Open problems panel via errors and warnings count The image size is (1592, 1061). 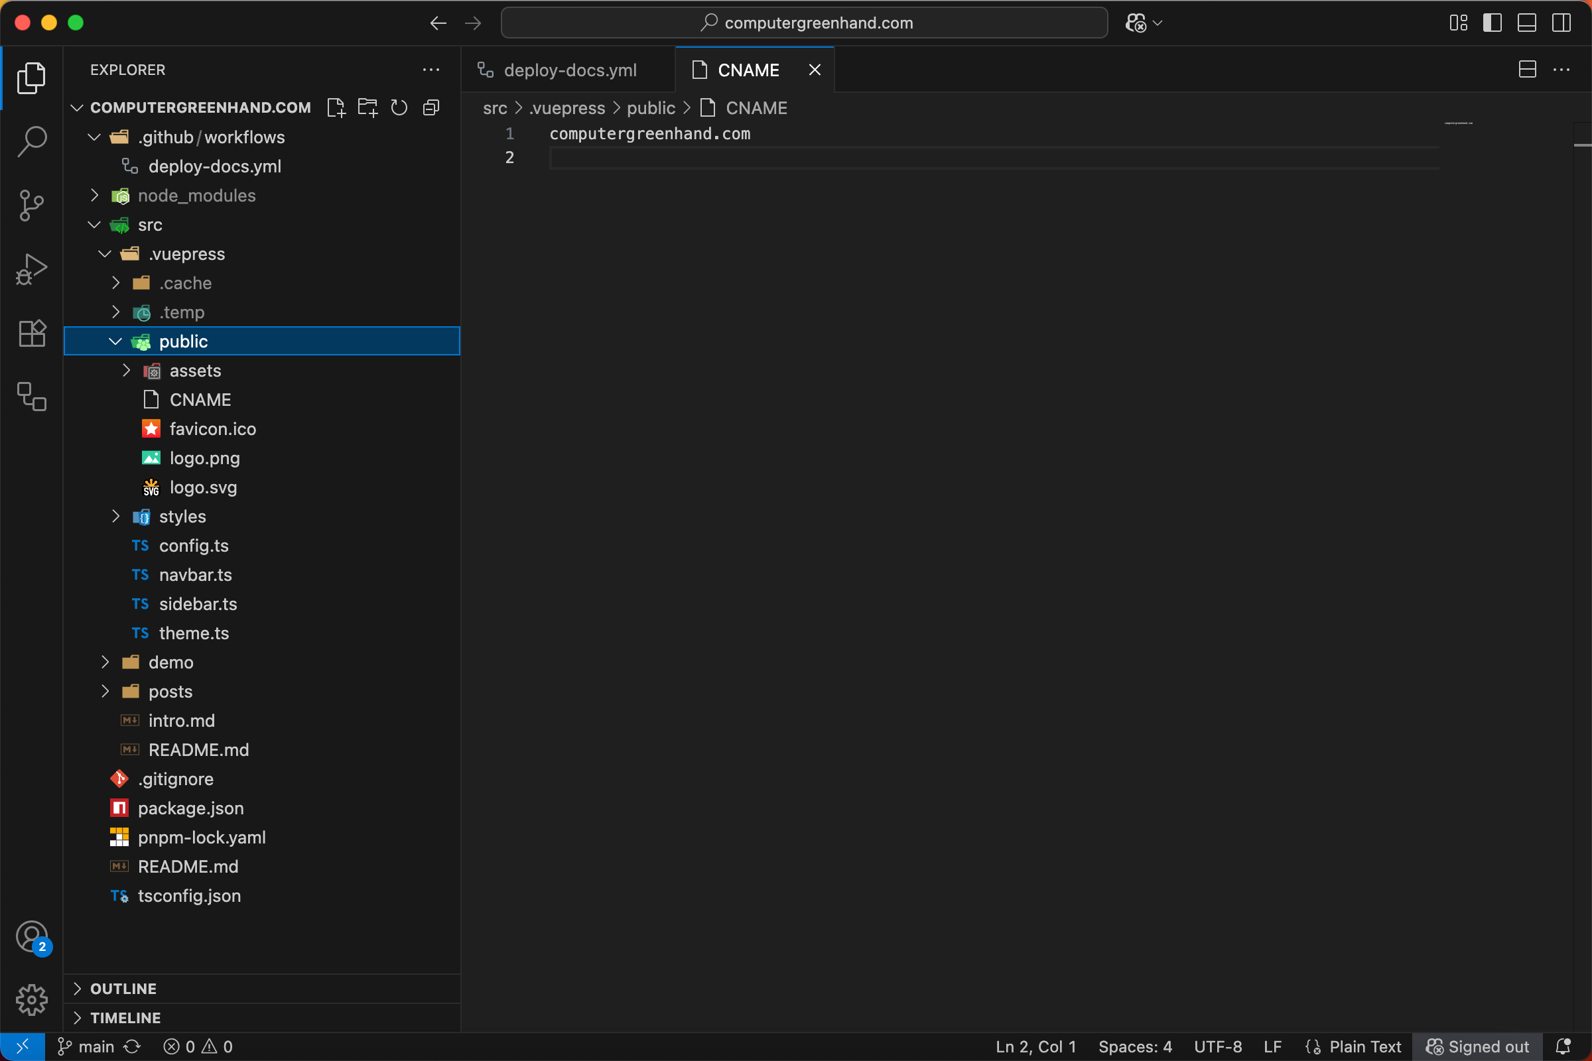coord(198,1047)
